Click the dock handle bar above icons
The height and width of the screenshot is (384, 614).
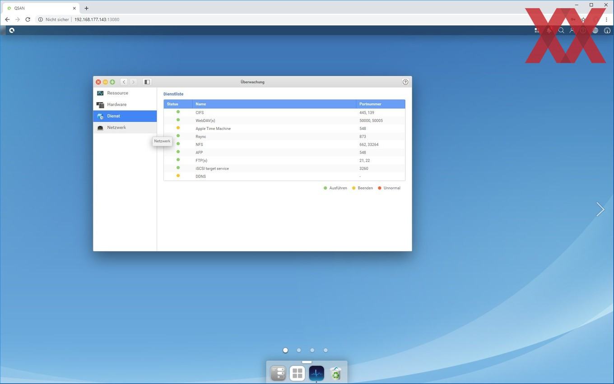(307, 362)
